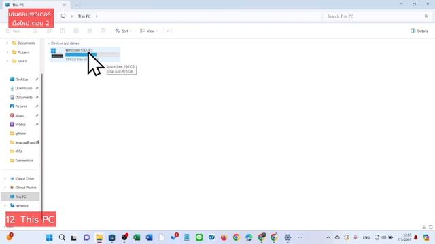Screen dimensions: 435x244
Task: Click the magnifier icon in Search This PC box
Action: point(426,16)
